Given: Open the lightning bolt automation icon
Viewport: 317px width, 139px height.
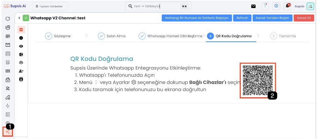Looking at the screenshot, I should coord(8,106).
